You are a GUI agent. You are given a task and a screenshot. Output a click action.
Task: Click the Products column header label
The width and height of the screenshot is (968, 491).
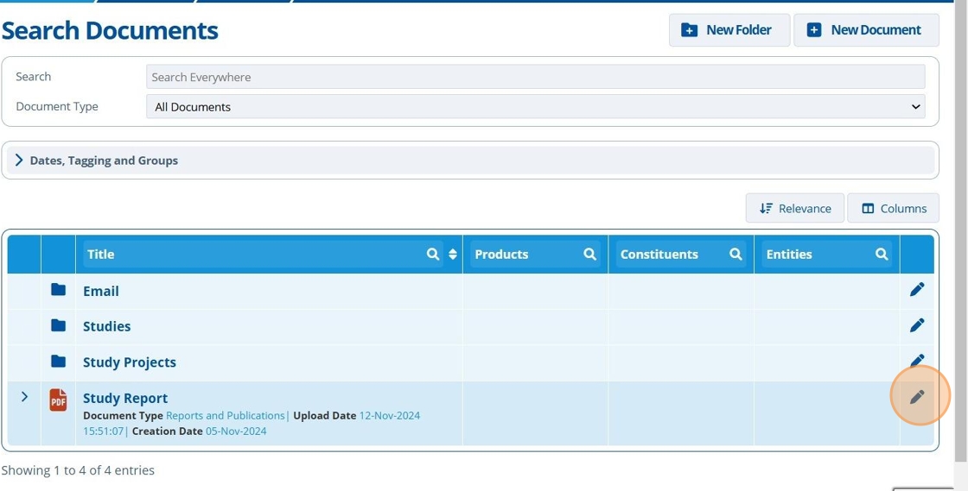tap(501, 255)
